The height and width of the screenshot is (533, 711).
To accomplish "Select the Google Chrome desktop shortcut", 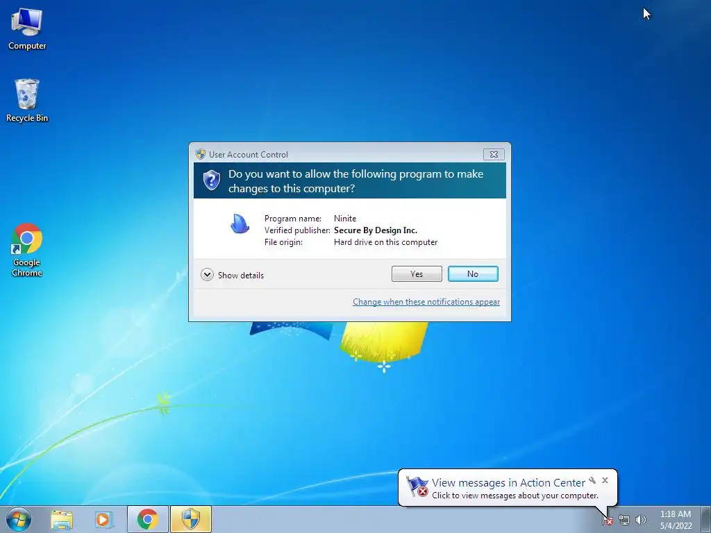I will tap(27, 250).
